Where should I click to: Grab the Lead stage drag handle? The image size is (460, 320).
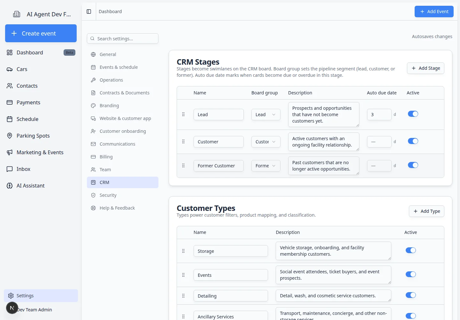(183, 114)
